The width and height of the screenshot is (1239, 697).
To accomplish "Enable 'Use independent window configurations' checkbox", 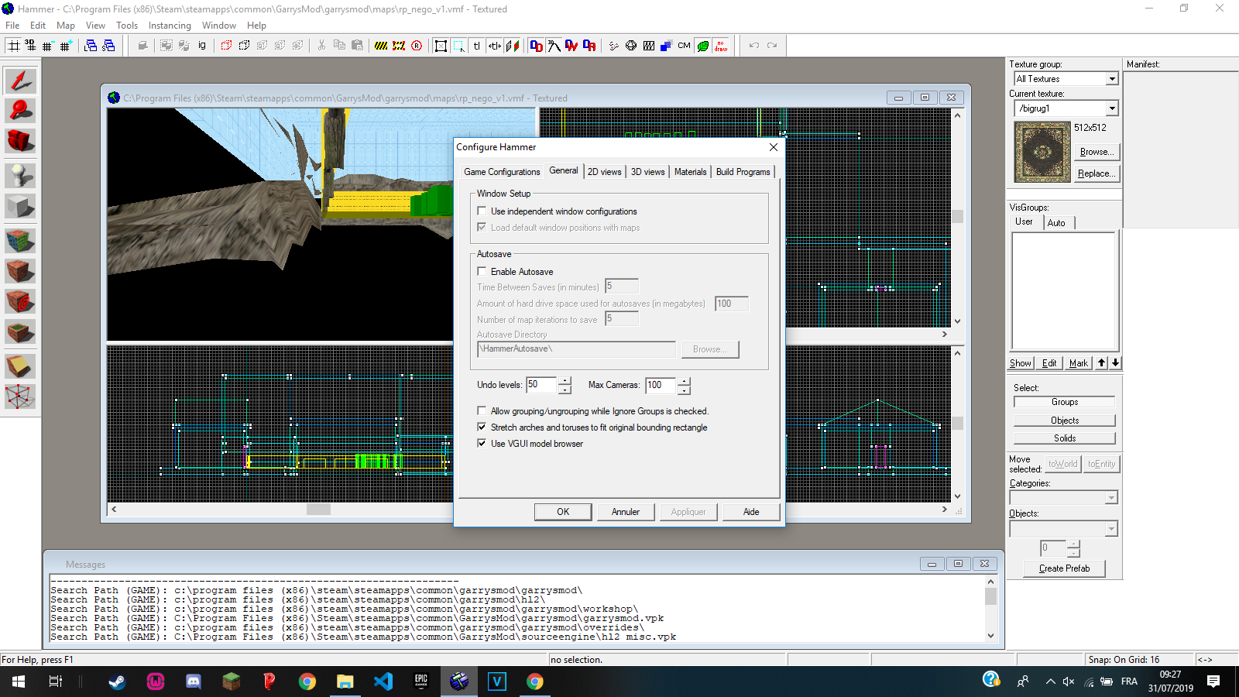I will [x=482, y=211].
